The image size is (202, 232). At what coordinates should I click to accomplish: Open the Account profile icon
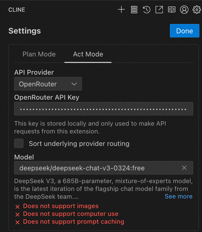coord(184,10)
